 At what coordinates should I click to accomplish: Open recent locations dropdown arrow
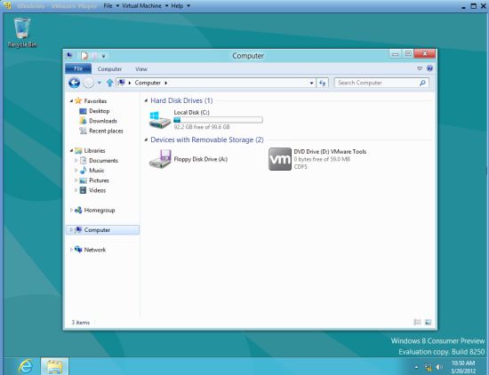[100, 83]
